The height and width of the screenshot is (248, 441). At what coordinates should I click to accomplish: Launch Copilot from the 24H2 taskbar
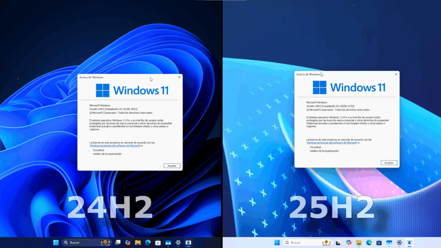click(x=127, y=242)
